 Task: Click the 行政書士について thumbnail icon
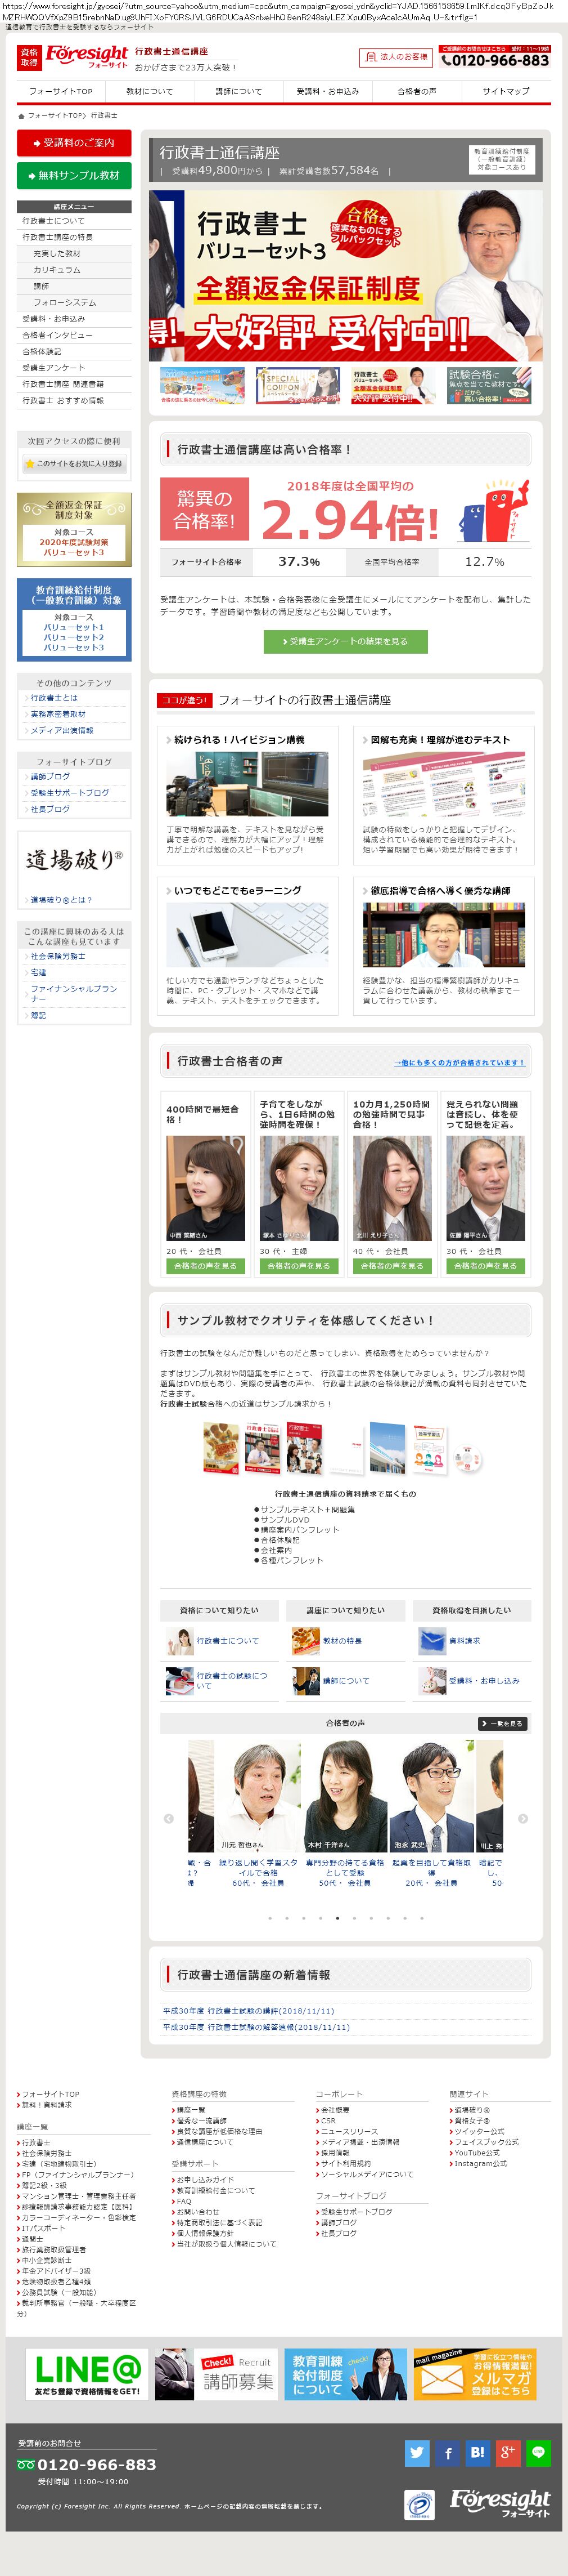click(x=180, y=1640)
